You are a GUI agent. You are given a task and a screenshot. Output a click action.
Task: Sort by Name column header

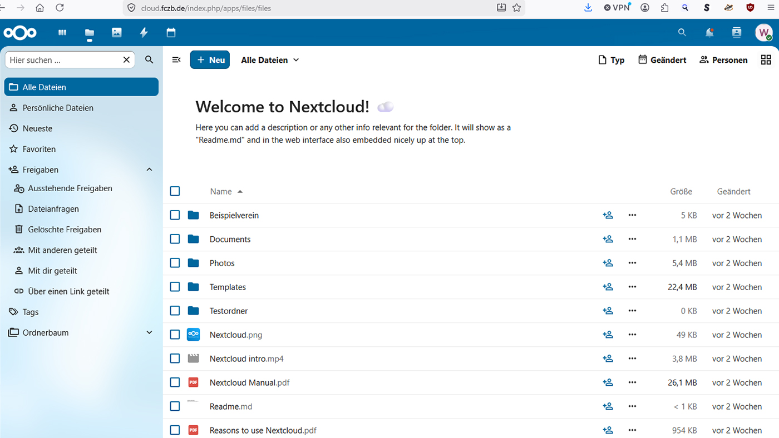click(226, 191)
